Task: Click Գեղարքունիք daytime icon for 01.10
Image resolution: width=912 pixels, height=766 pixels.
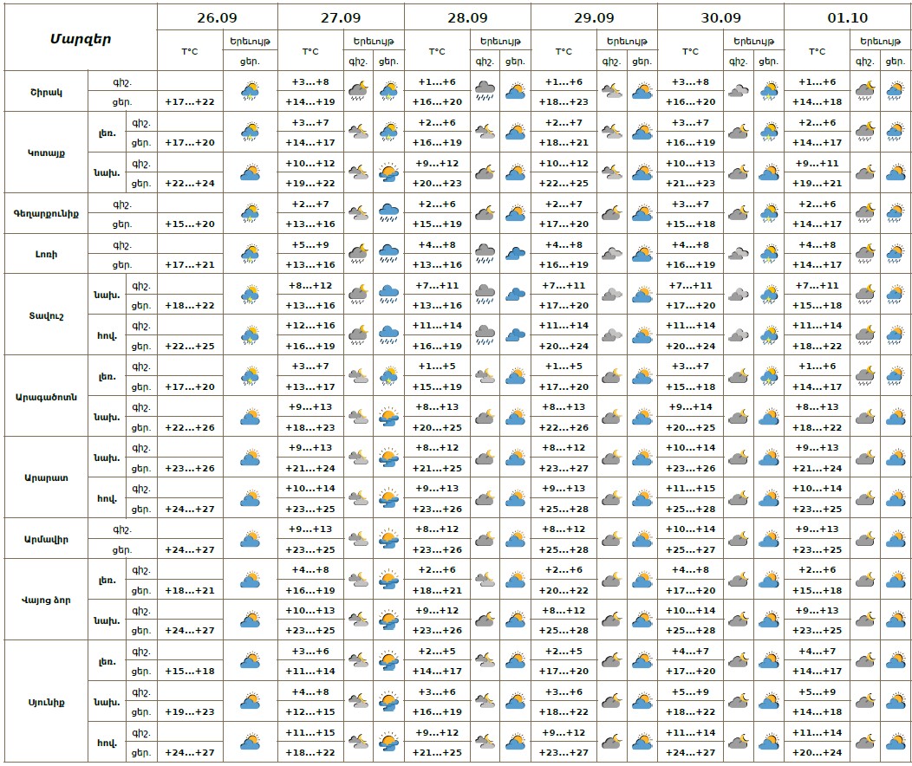Action: (x=895, y=213)
